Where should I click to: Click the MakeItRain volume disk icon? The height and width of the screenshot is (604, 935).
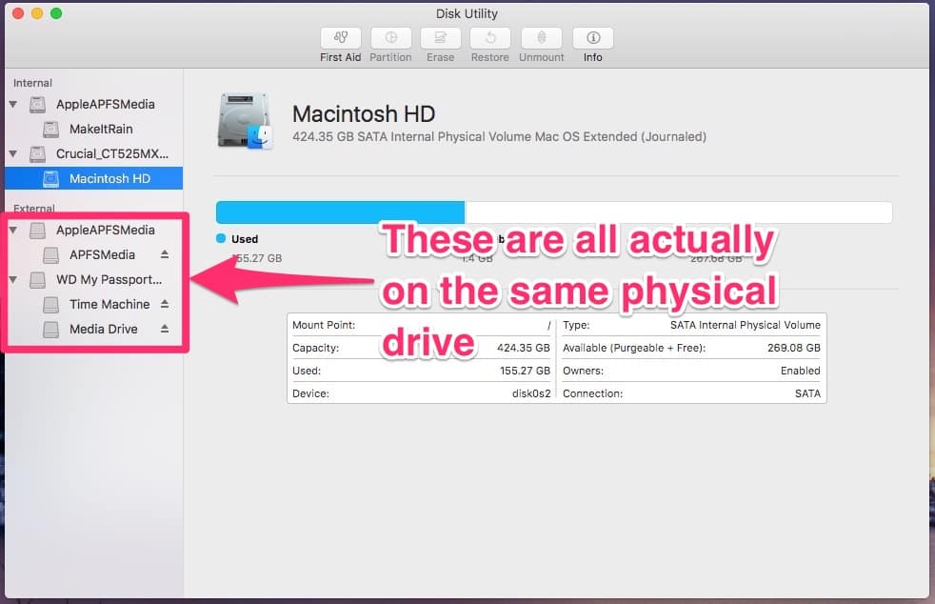click(x=51, y=129)
